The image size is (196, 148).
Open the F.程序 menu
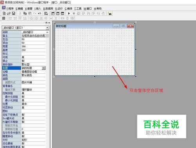point(10,9)
